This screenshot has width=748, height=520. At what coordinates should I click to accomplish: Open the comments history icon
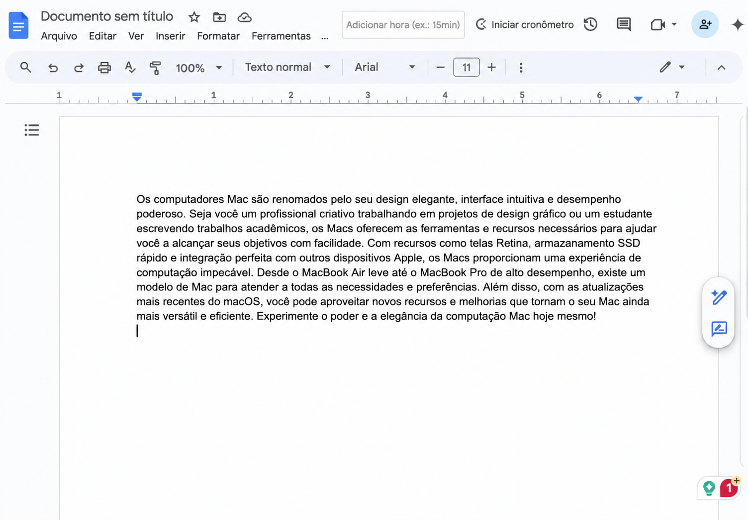tap(624, 24)
